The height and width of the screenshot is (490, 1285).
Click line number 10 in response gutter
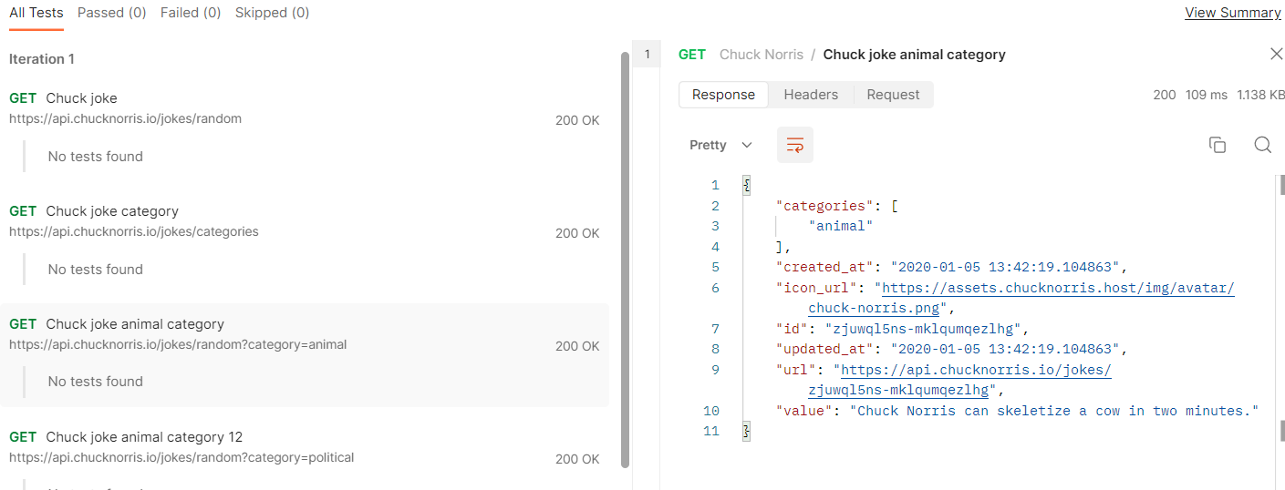tap(711, 411)
